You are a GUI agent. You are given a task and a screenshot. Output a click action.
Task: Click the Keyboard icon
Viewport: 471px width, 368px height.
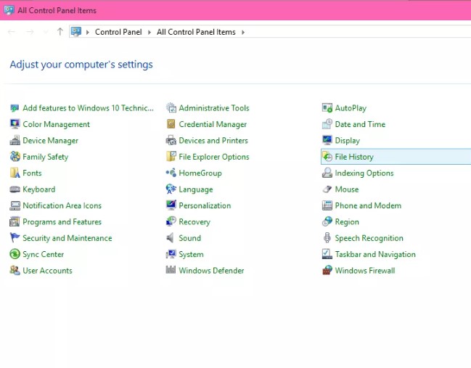coord(15,189)
